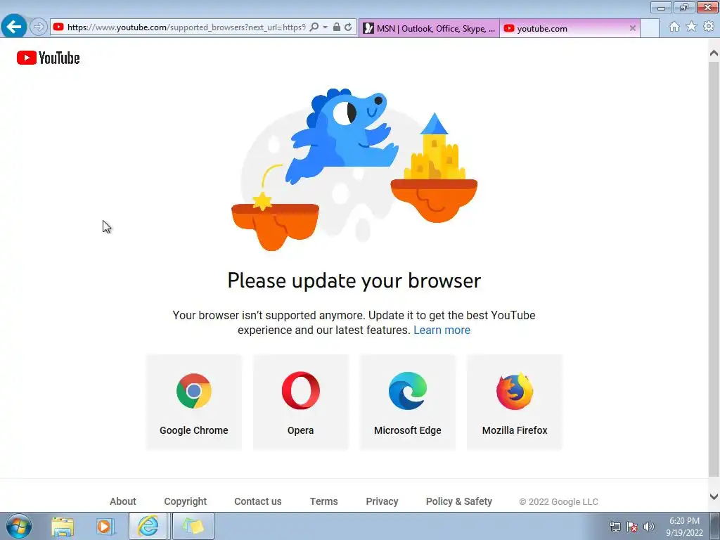Click the Mozilla Firefox icon

[x=515, y=391]
